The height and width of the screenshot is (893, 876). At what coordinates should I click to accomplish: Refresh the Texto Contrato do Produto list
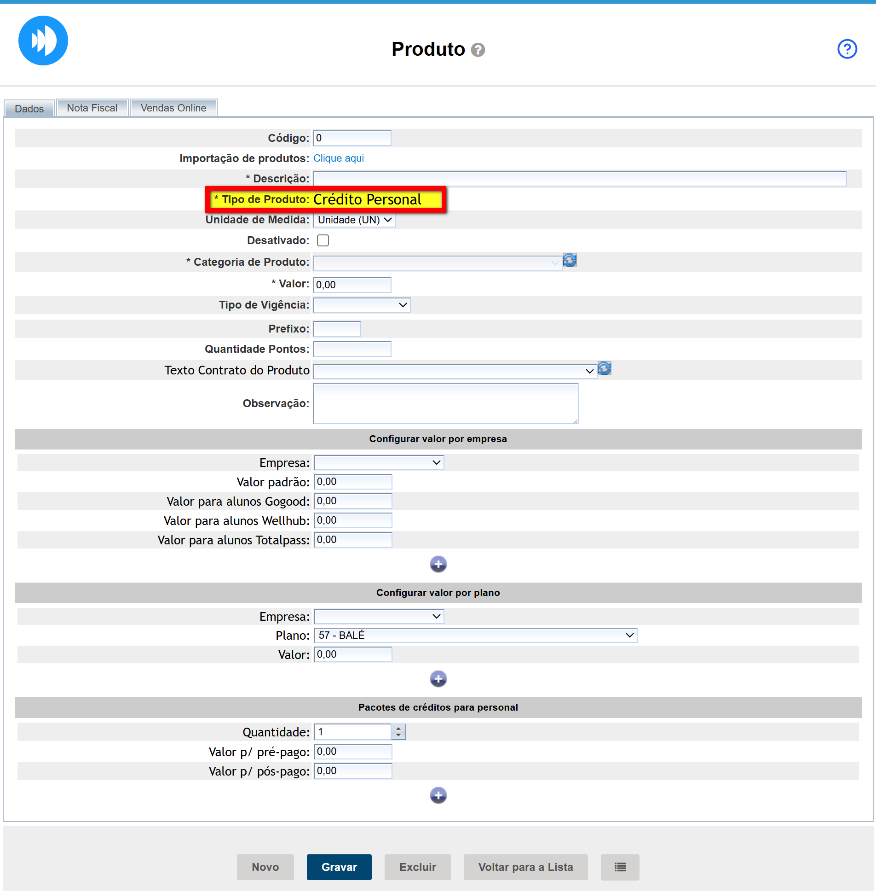coord(604,369)
